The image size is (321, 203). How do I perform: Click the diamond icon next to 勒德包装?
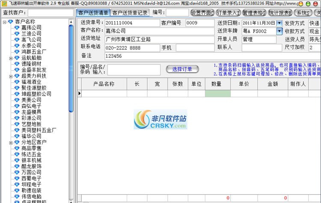point(17,190)
